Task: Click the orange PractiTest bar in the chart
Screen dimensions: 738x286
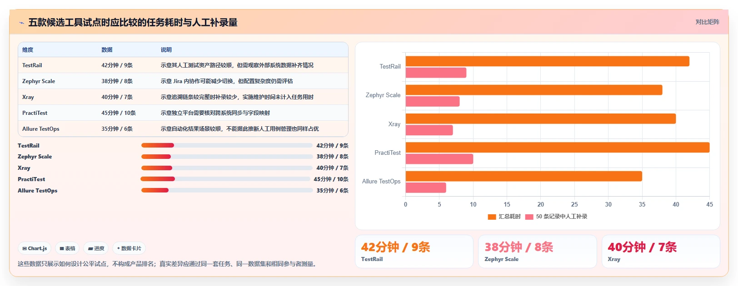Action: click(558, 147)
